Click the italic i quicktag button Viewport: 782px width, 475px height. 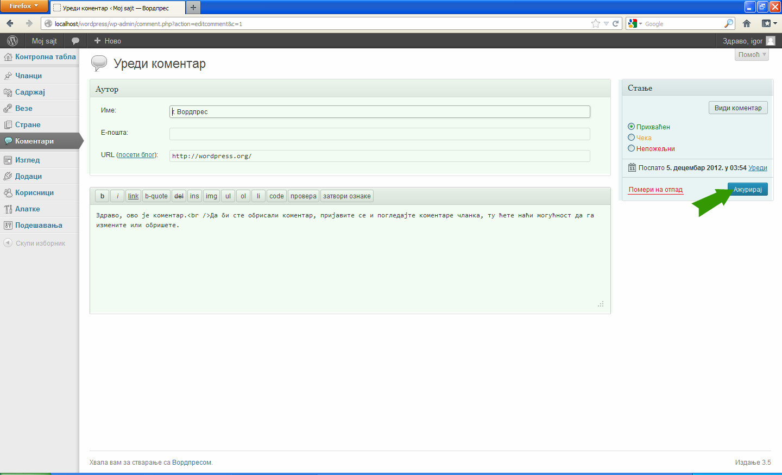117,196
